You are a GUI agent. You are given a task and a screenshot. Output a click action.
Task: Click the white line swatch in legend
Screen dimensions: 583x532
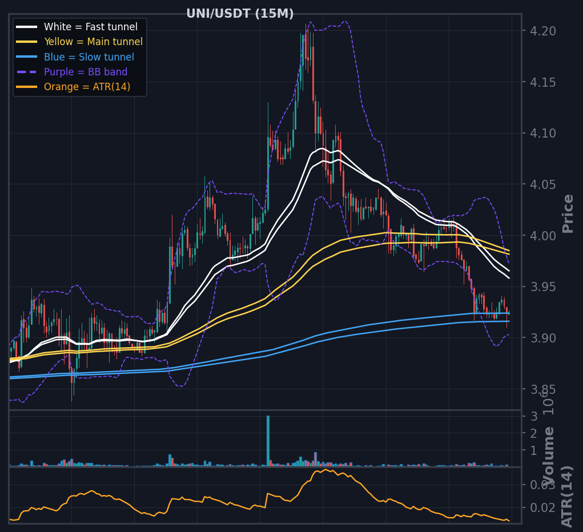pyautogui.click(x=26, y=27)
